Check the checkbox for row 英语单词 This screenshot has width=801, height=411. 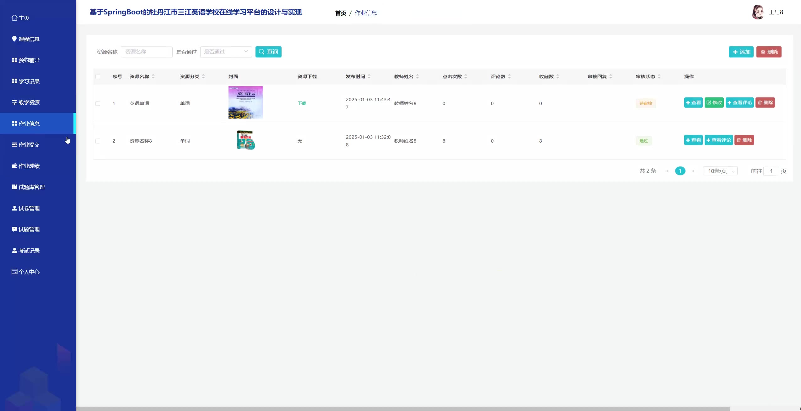[98, 103]
